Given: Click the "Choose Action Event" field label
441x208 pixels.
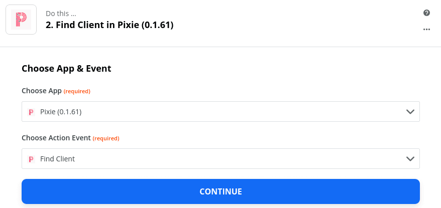Looking at the screenshot, I should [56, 138].
